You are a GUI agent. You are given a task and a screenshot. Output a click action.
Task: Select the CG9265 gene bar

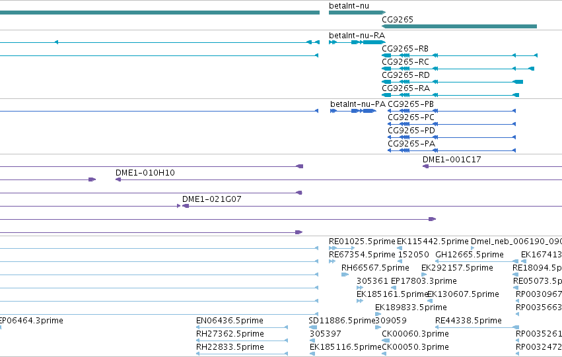pos(459,26)
